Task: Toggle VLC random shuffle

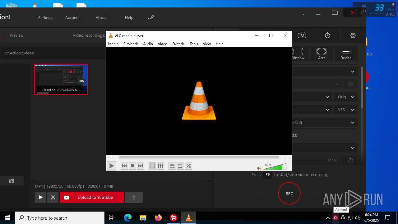Action: (x=188, y=166)
